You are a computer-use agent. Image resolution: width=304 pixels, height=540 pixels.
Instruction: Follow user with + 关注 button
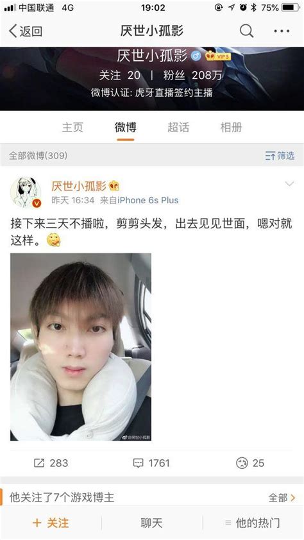point(51,523)
